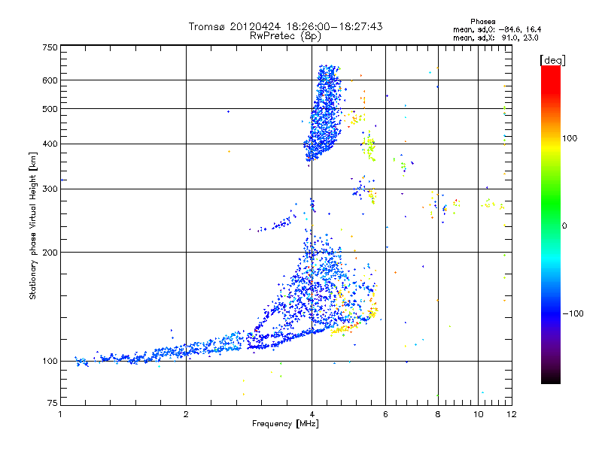The image size is (602, 451).
Task: Click the x-axis tick label '10'
Action: [479, 414]
